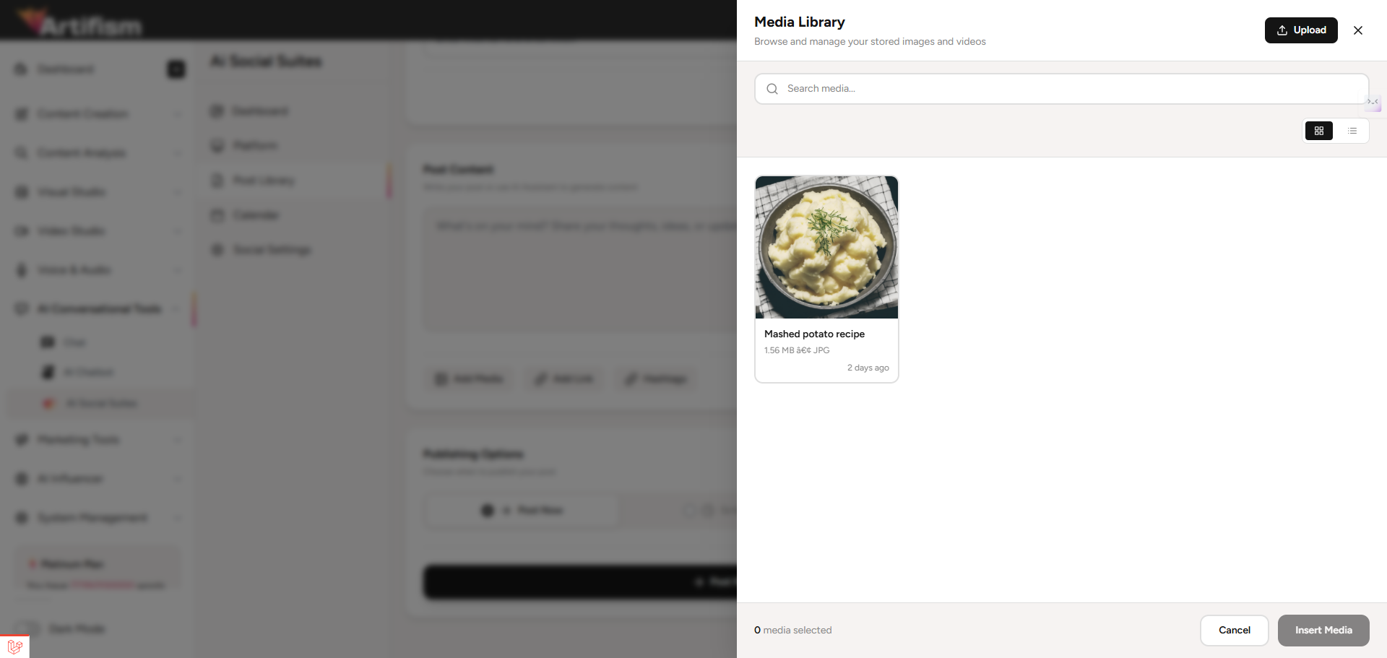Click the magnifier icon in search box

pyautogui.click(x=772, y=89)
